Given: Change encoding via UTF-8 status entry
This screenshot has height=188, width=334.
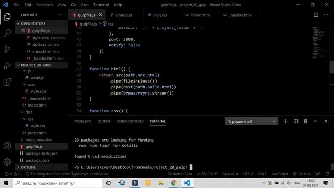Looking at the screenshot, I should (248, 174).
